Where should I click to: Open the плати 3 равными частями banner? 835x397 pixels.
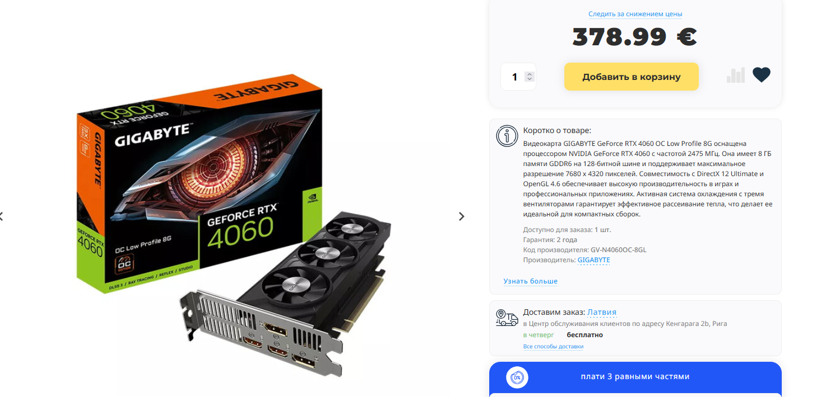click(x=635, y=377)
